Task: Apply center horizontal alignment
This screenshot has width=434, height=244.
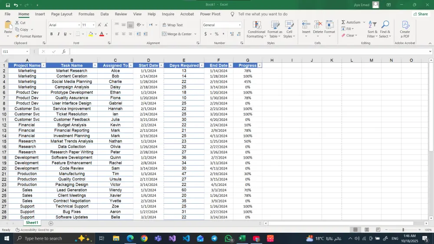Action: 123,34
